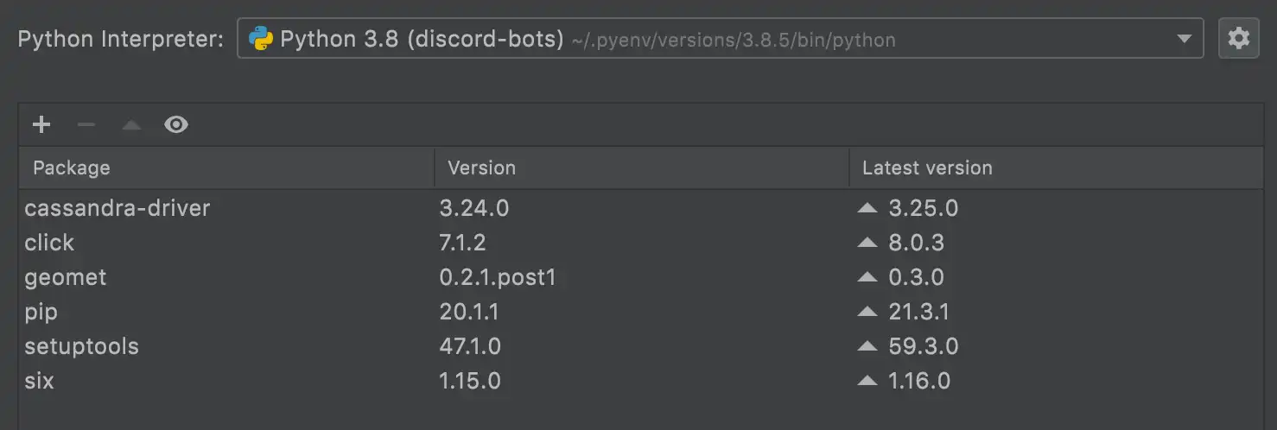Viewport: 1277px width, 430px height.
Task: Select the cassandra-driver package row
Action: (641, 208)
